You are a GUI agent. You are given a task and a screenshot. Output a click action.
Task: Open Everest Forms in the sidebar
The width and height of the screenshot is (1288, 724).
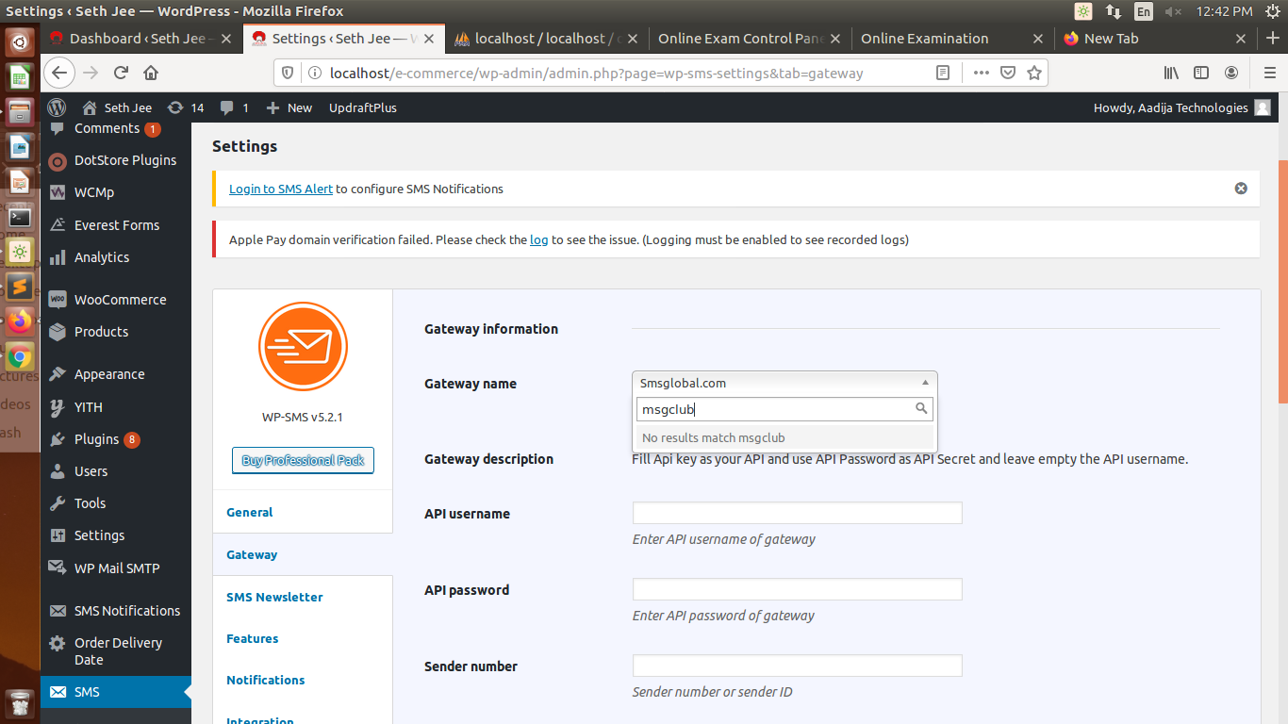coord(116,225)
